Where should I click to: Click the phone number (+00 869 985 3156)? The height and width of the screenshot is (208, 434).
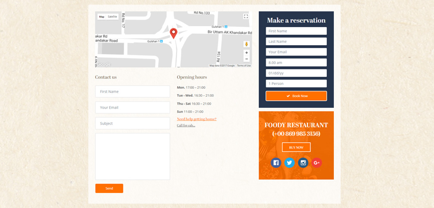tap(296, 134)
